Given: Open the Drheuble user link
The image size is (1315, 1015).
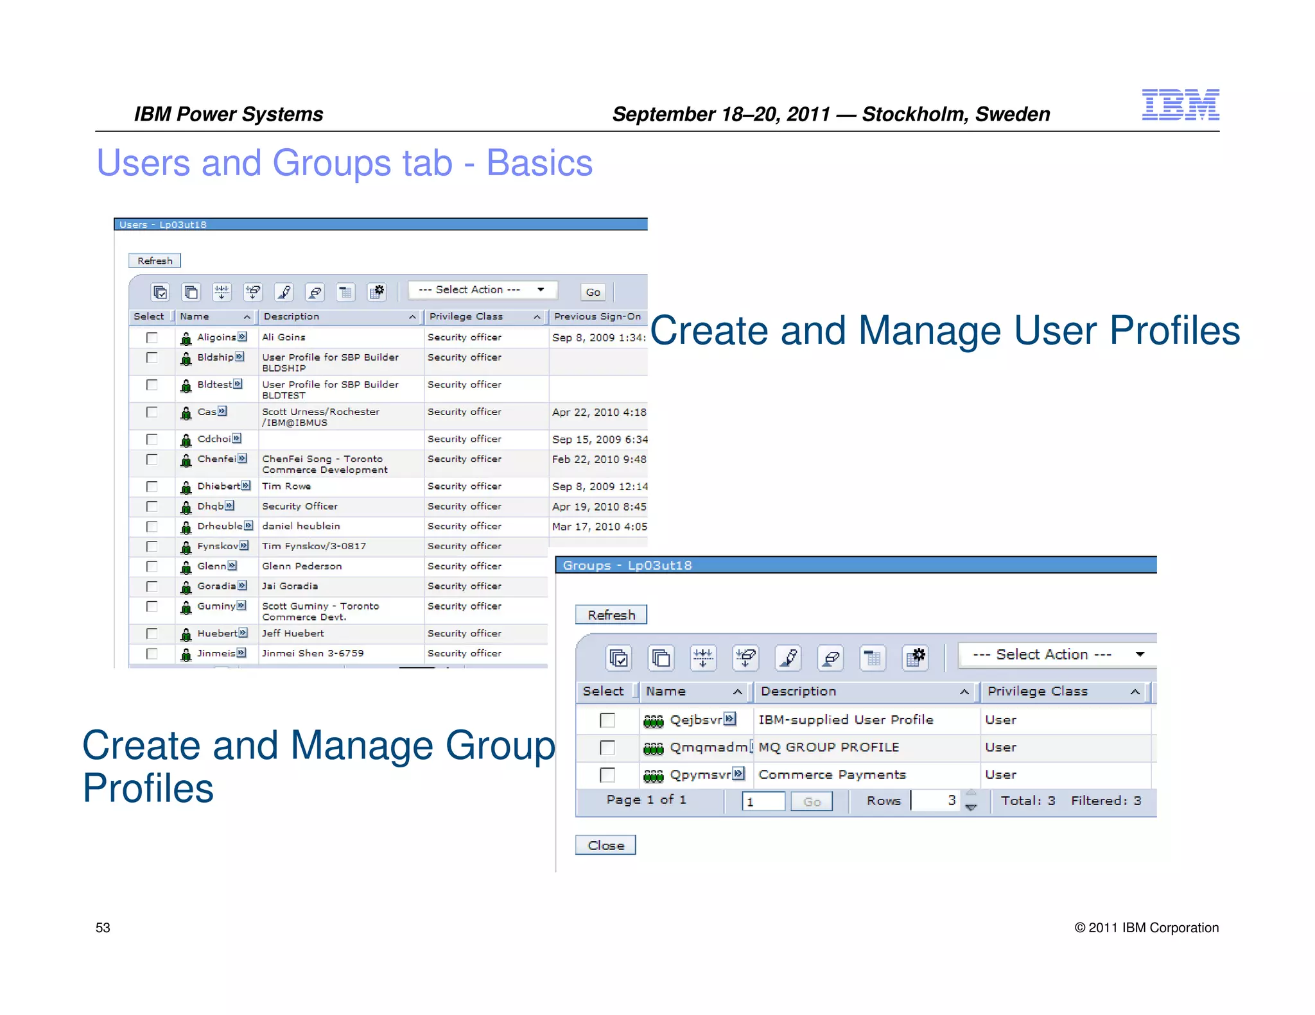Looking at the screenshot, I should pyautogui.click(x=220, y=526).
